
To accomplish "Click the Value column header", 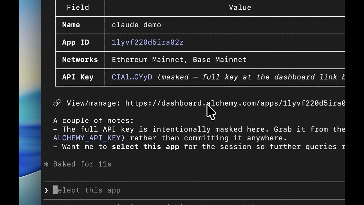I will (x=240, y=7).
